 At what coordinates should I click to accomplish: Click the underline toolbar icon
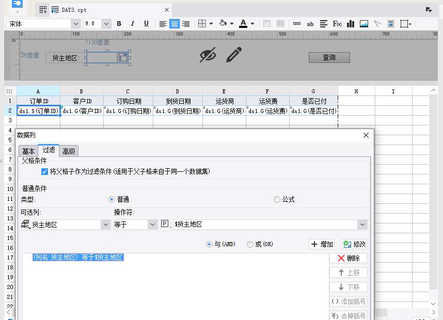click(146, 24)
